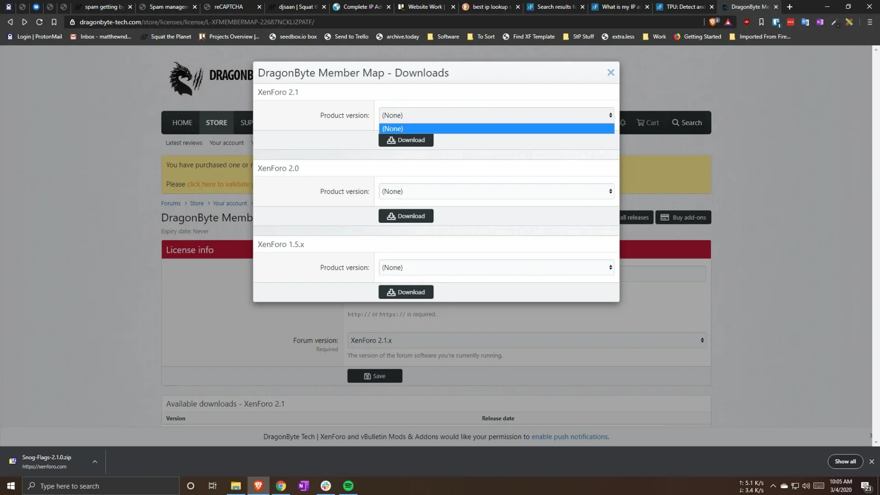Screen dimensions: 880x495
Task: Show hidden system tray icons
Action: (x=773, y=486)
